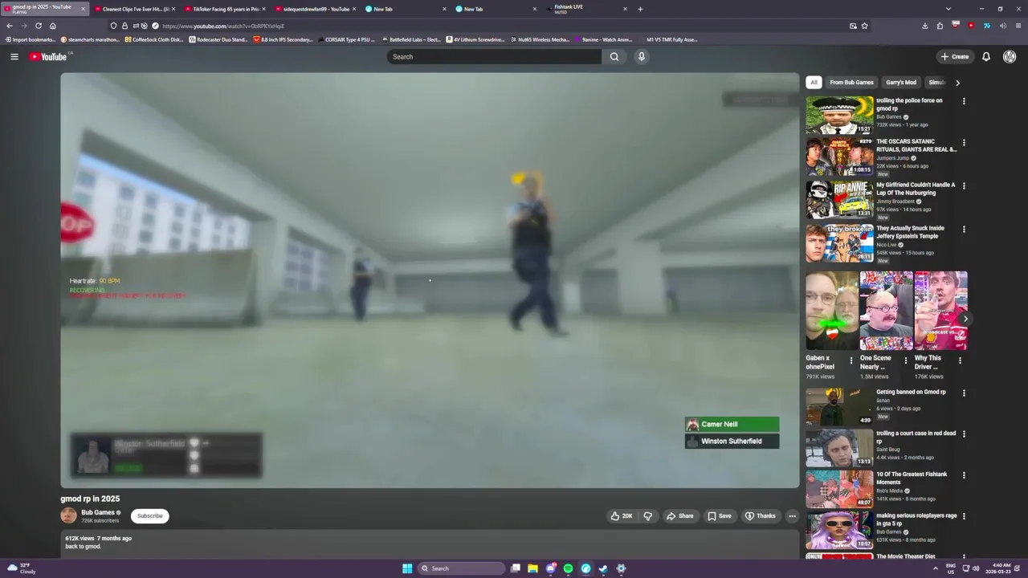Screen dimensions: 1028x578
Task: Open options for 'trolling the police force' video
Action: [964, 101]
